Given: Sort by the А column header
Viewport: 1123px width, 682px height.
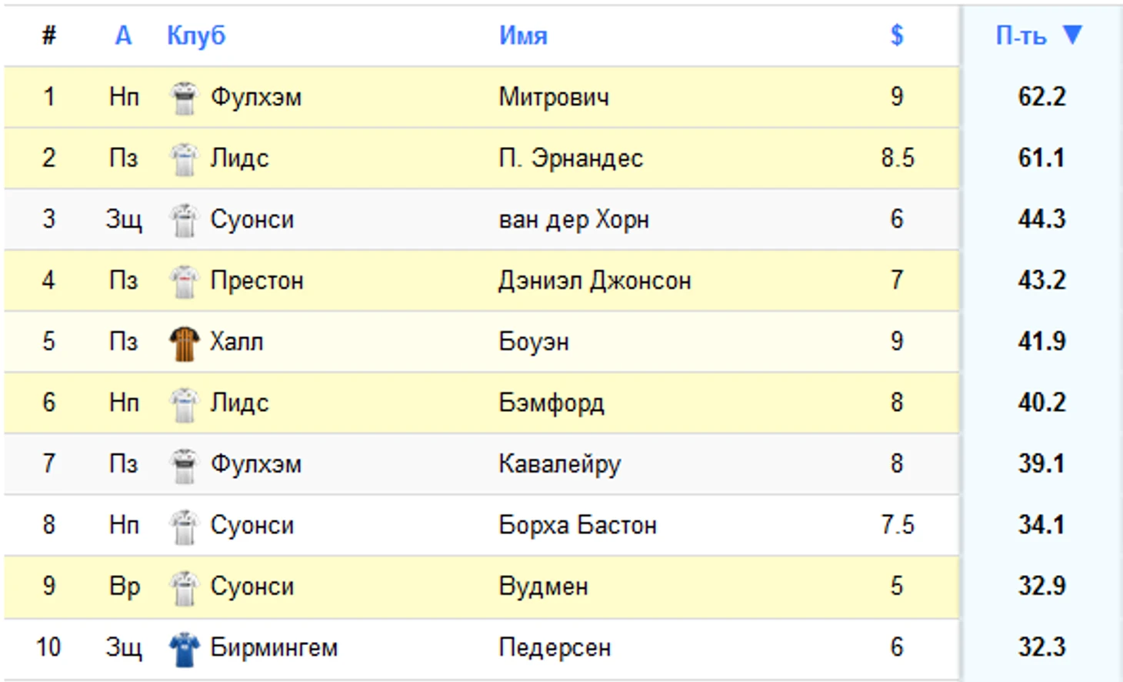Looking at the screenshot, I should pos(125,35).
